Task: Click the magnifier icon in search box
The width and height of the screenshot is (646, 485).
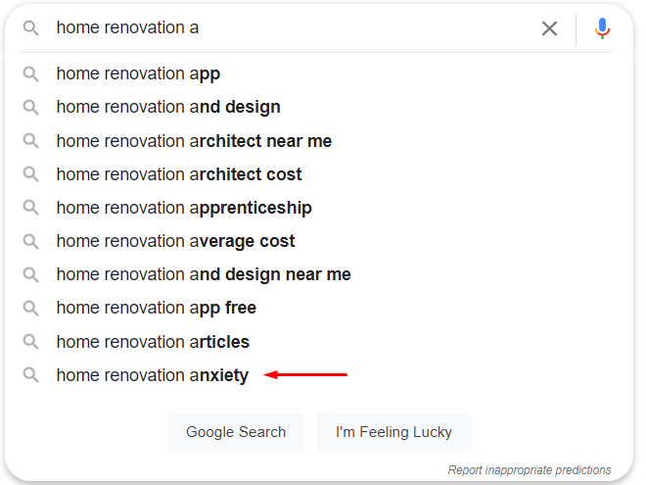Action: pos(31,28)
